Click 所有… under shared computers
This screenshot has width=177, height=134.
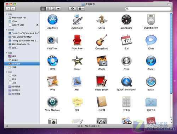pyautogui.click(x=22, y=48)
